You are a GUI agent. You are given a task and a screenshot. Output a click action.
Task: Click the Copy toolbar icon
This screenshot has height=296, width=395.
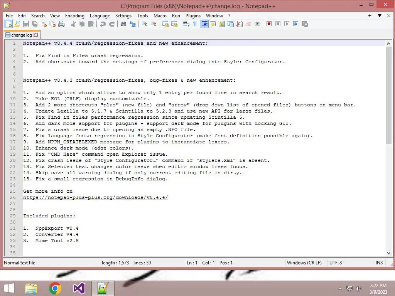pos(82,24)
